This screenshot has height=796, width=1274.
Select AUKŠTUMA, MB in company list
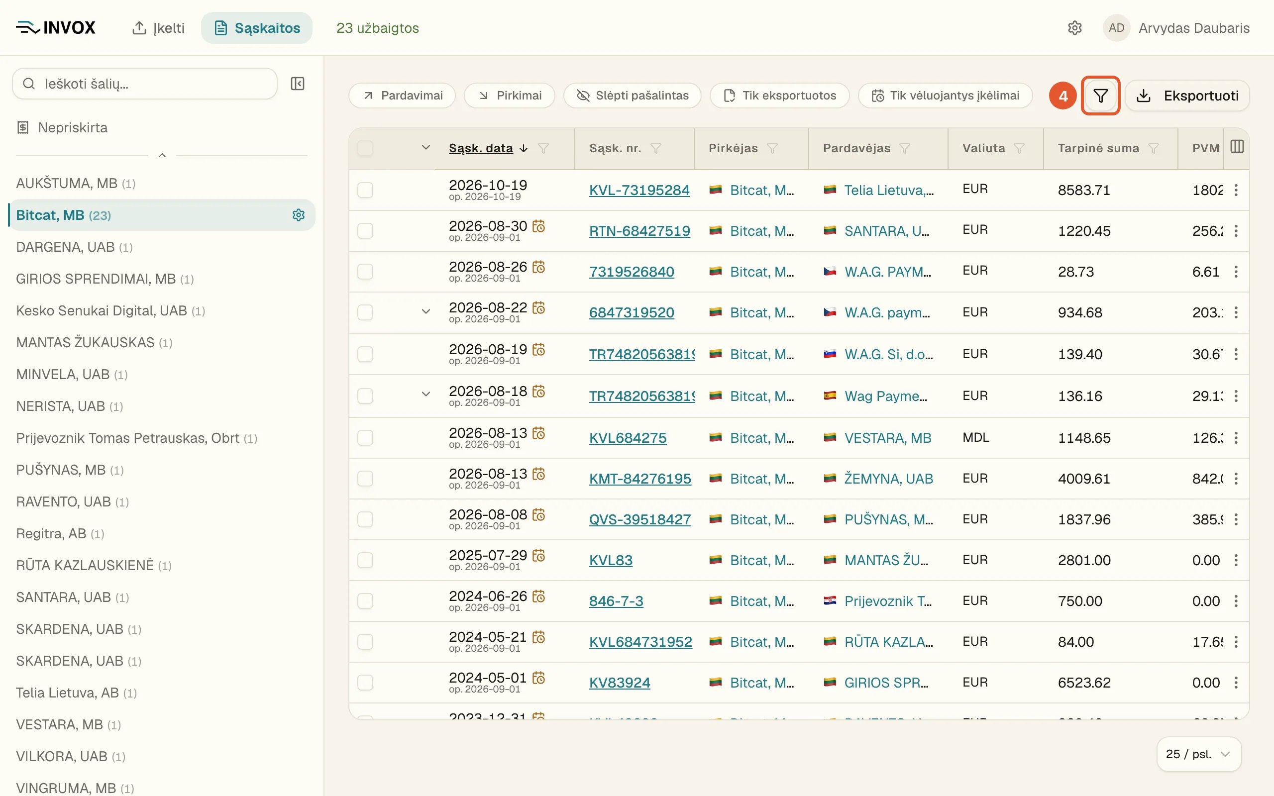(x=76, y=183)
